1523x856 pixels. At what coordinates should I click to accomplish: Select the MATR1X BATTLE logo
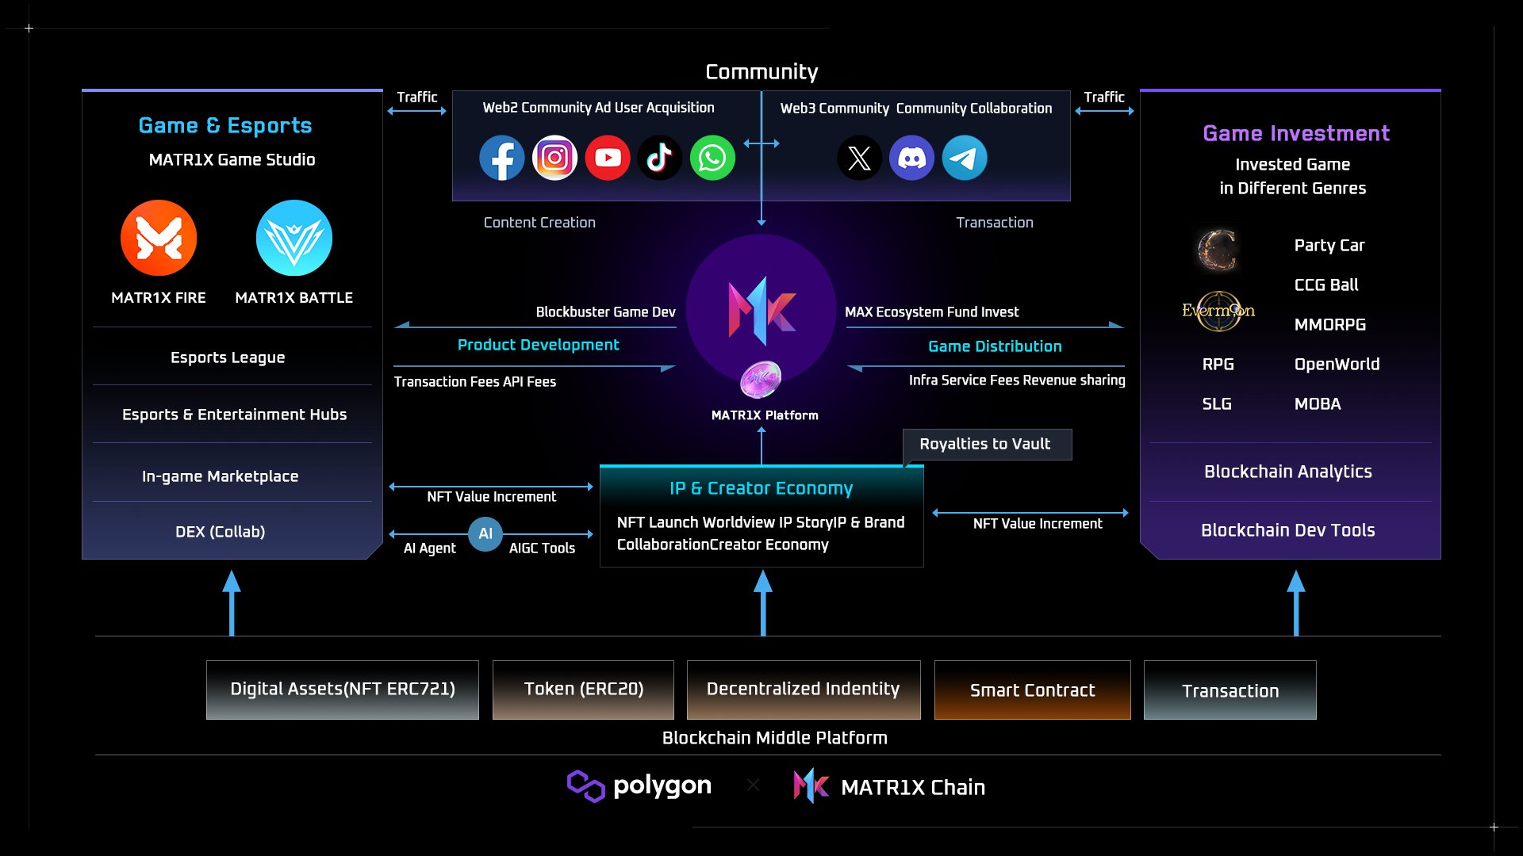pyautogui.click(x=293, y=238)
